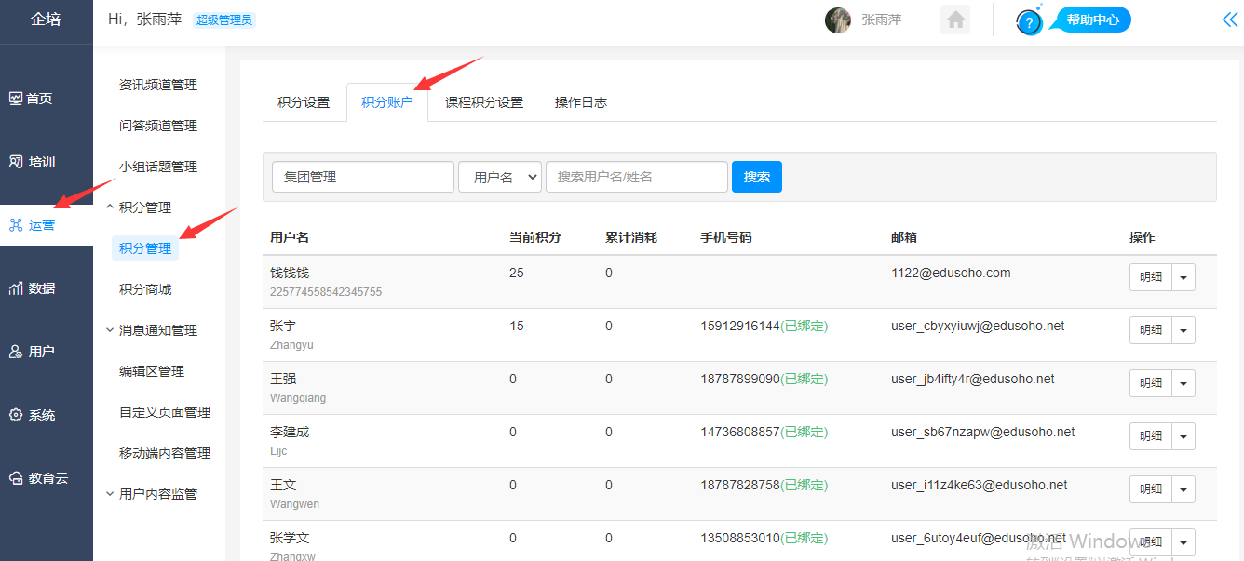Click the 累计消耗 column header

pyautogui.click(x=631, y=237)
